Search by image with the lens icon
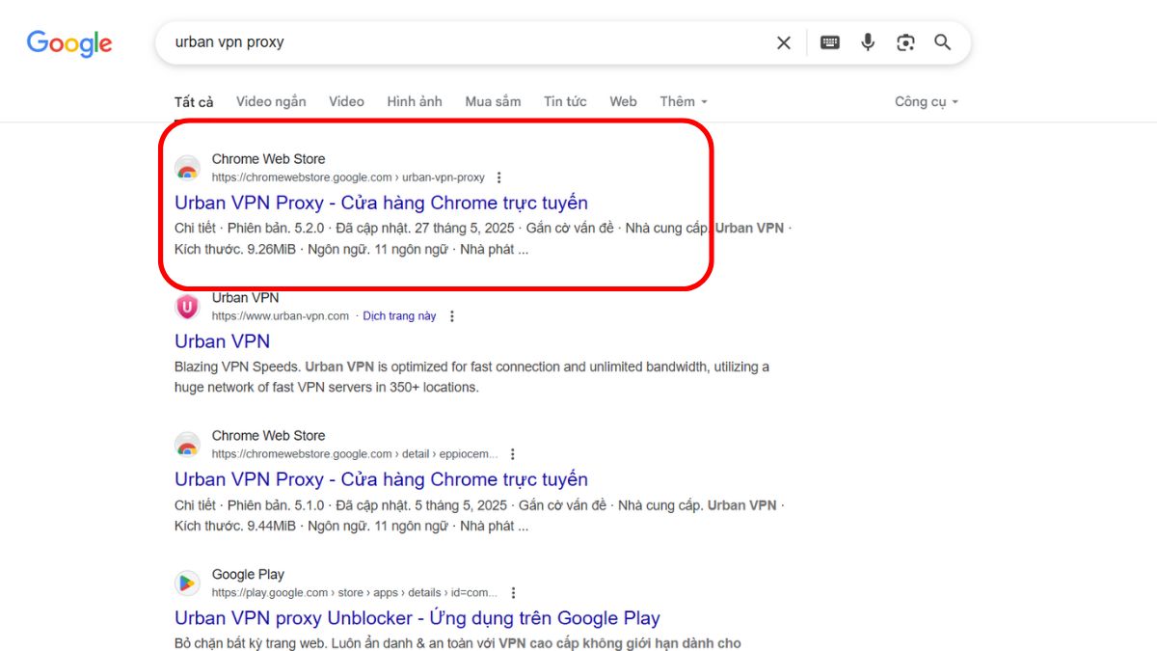The height and width of the screenshot is (651, 1157). (x=905, y=42)
